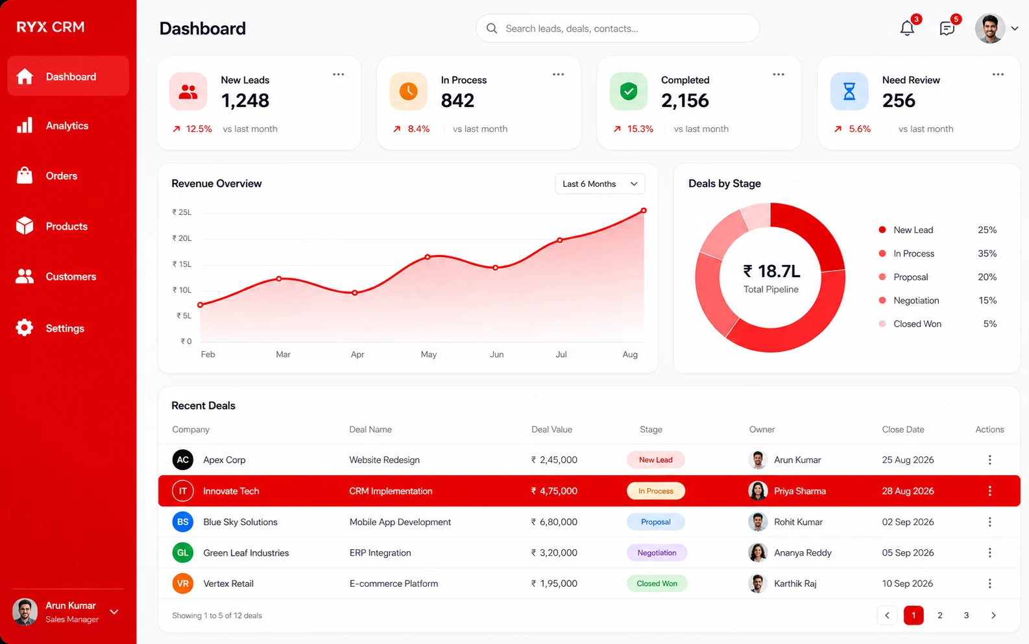Click the In Process clock icon
The width and height of the screenshot is (1029, 644).
click(408, 92)
